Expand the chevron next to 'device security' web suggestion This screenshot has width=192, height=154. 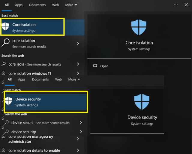81,132
